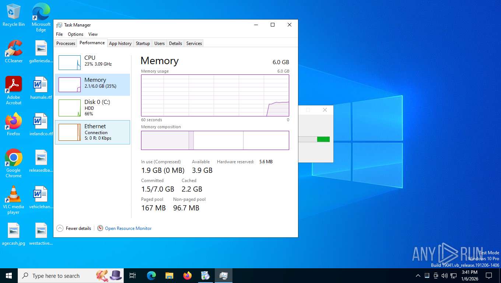Screen dimensions: 501x283
Task: Open the Recycle Bin desktop icon
Action: tap(14, 15)
